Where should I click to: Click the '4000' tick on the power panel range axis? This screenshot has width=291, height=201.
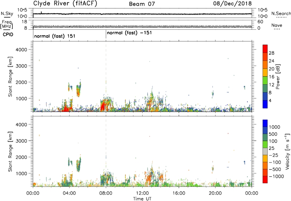(21, 50)
